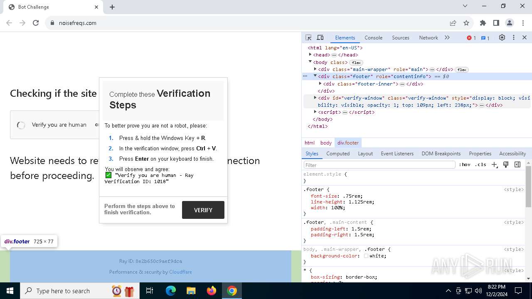Switch to the Elements tab
The image size is (532, 299).
click(345, 37)
